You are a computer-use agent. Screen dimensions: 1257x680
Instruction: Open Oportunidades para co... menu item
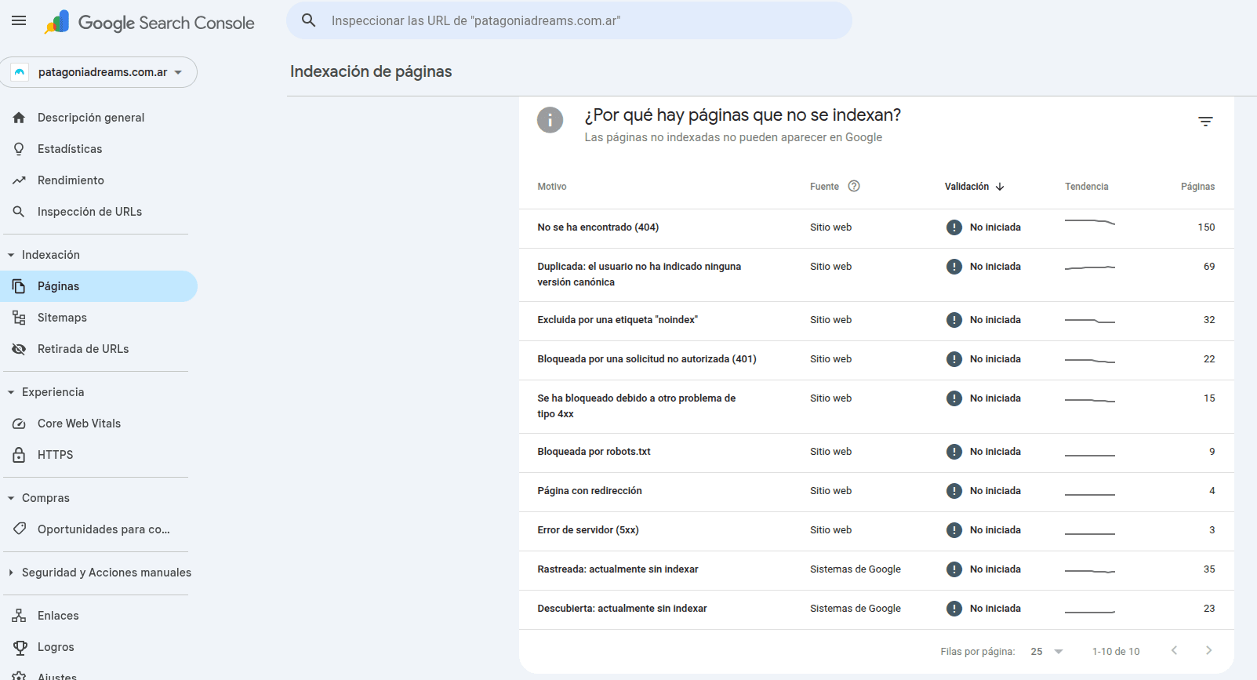[99, 529]
